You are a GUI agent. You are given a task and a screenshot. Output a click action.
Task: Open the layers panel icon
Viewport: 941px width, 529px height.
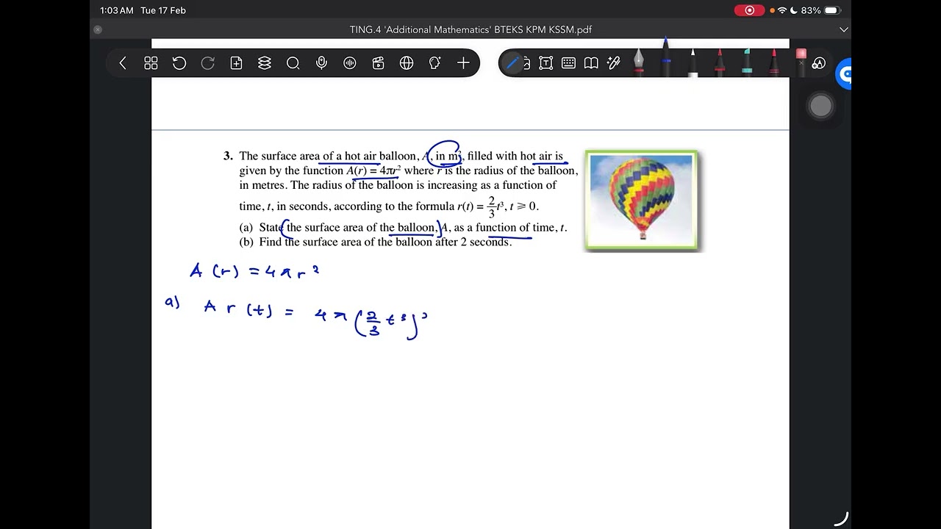[265, 63]
